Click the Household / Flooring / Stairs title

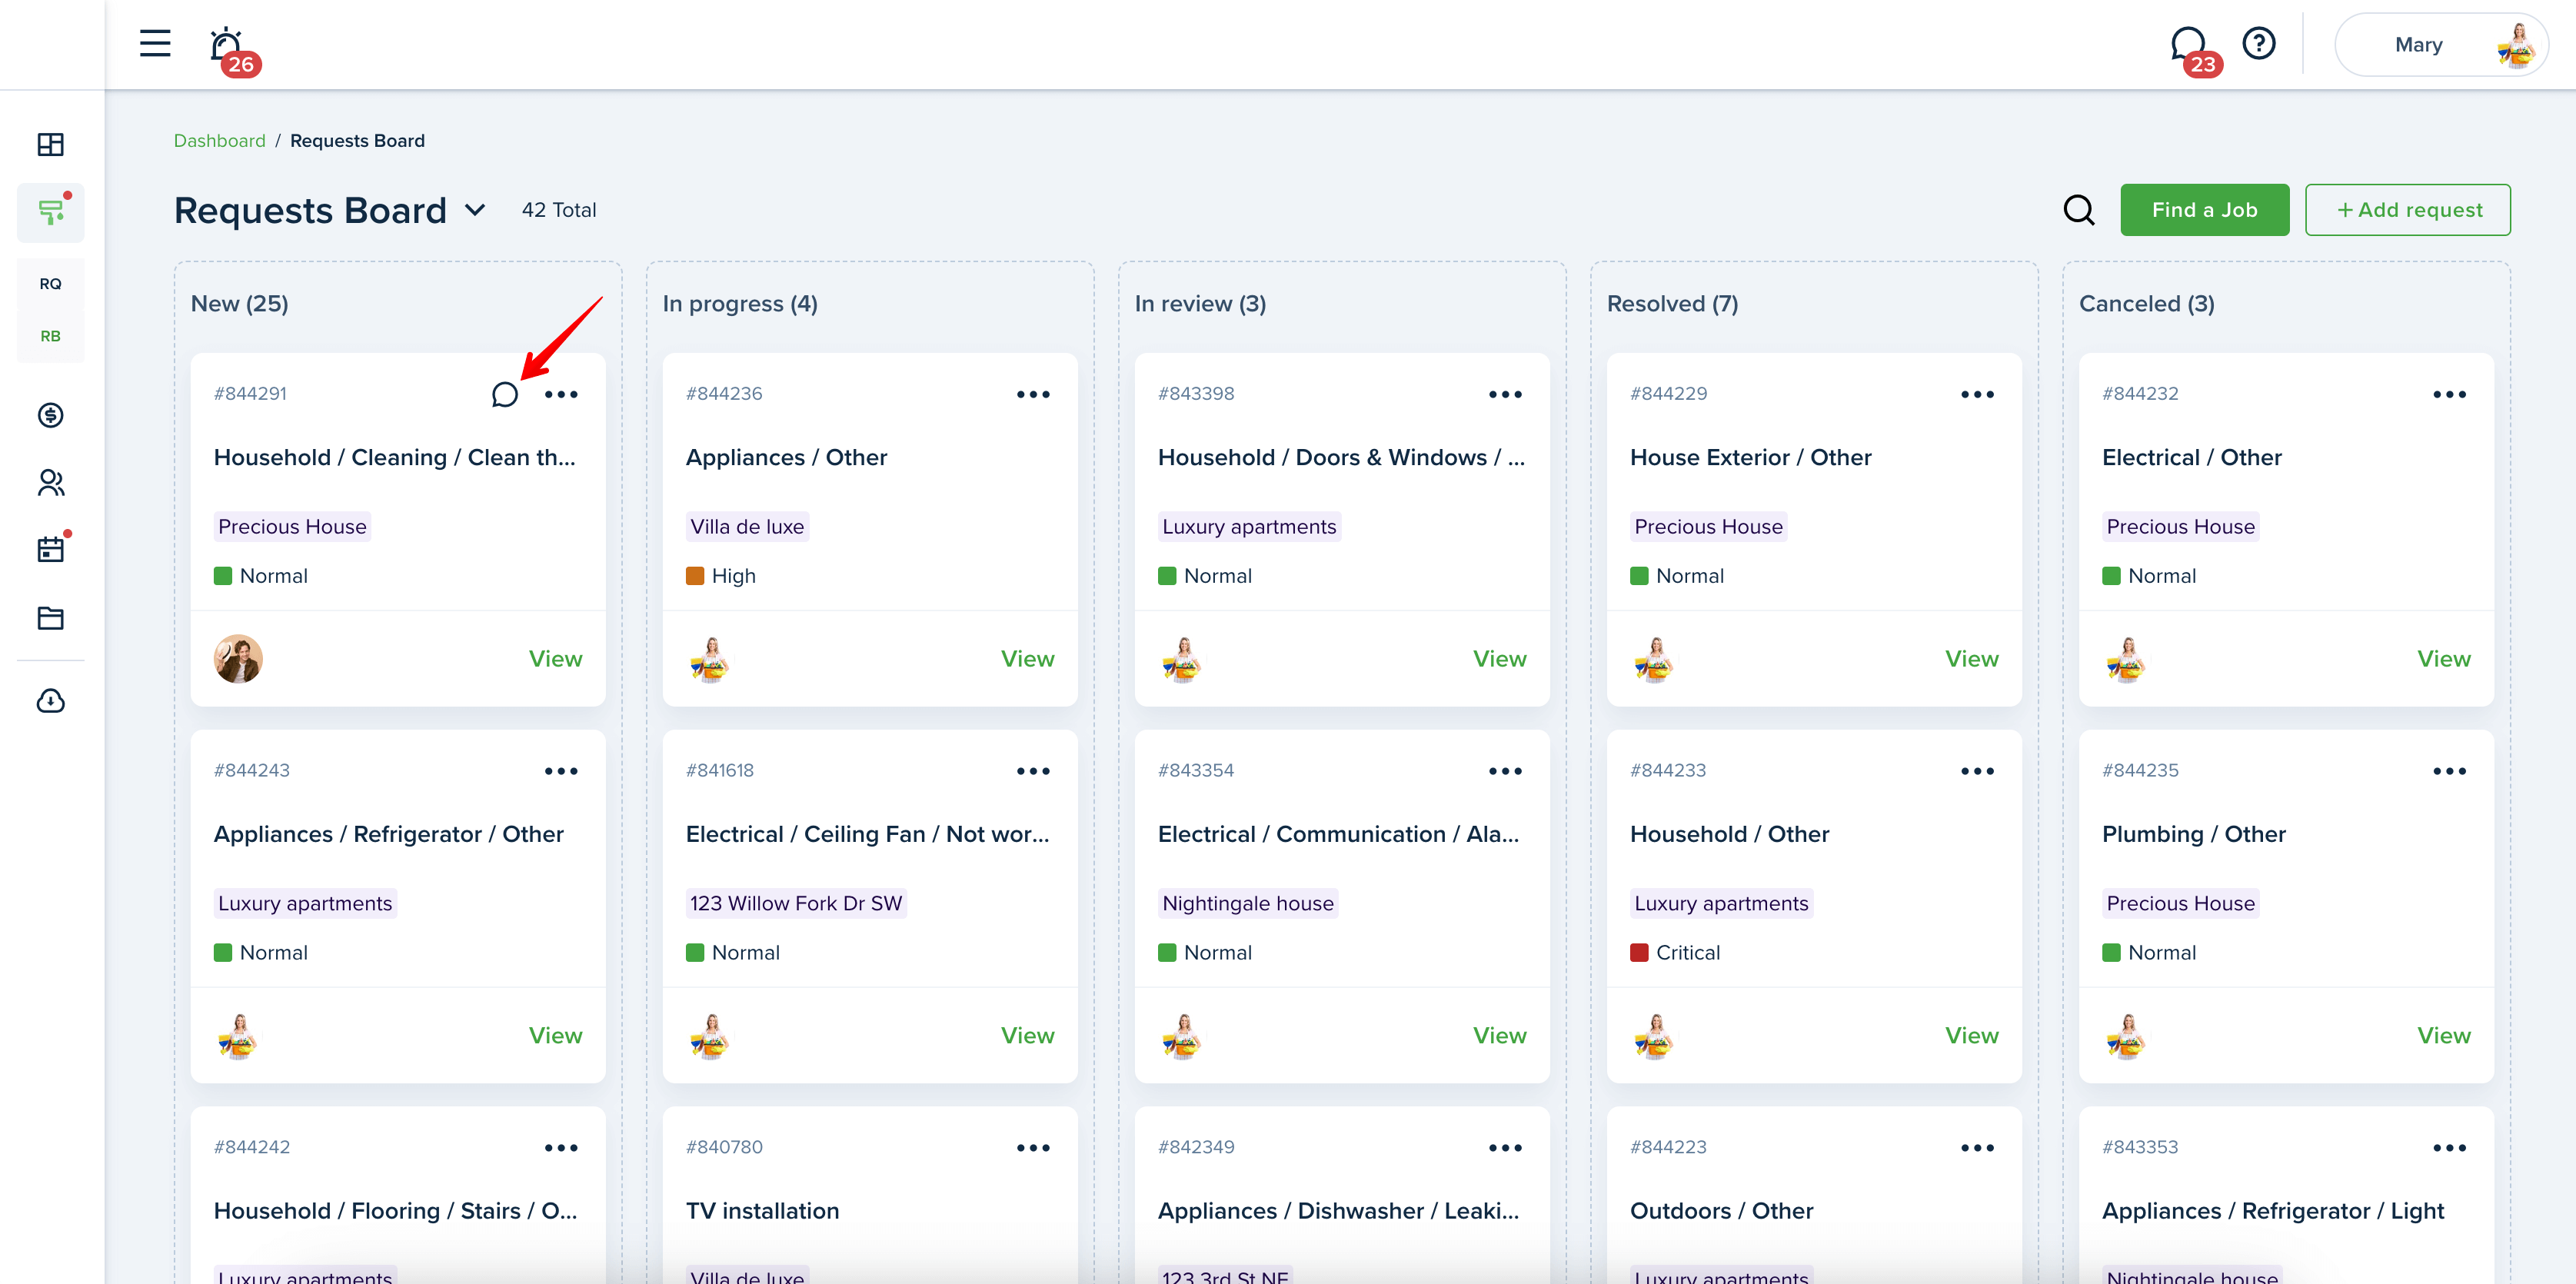(x=395, y=1211)
